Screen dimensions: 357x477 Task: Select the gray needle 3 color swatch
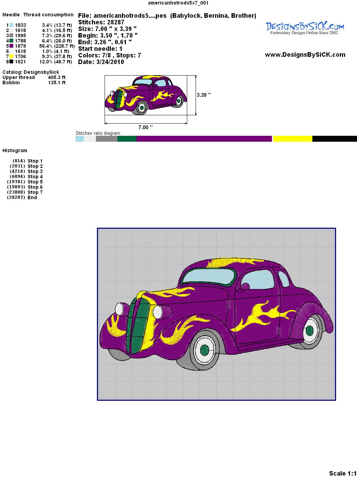tap(11, 36)
